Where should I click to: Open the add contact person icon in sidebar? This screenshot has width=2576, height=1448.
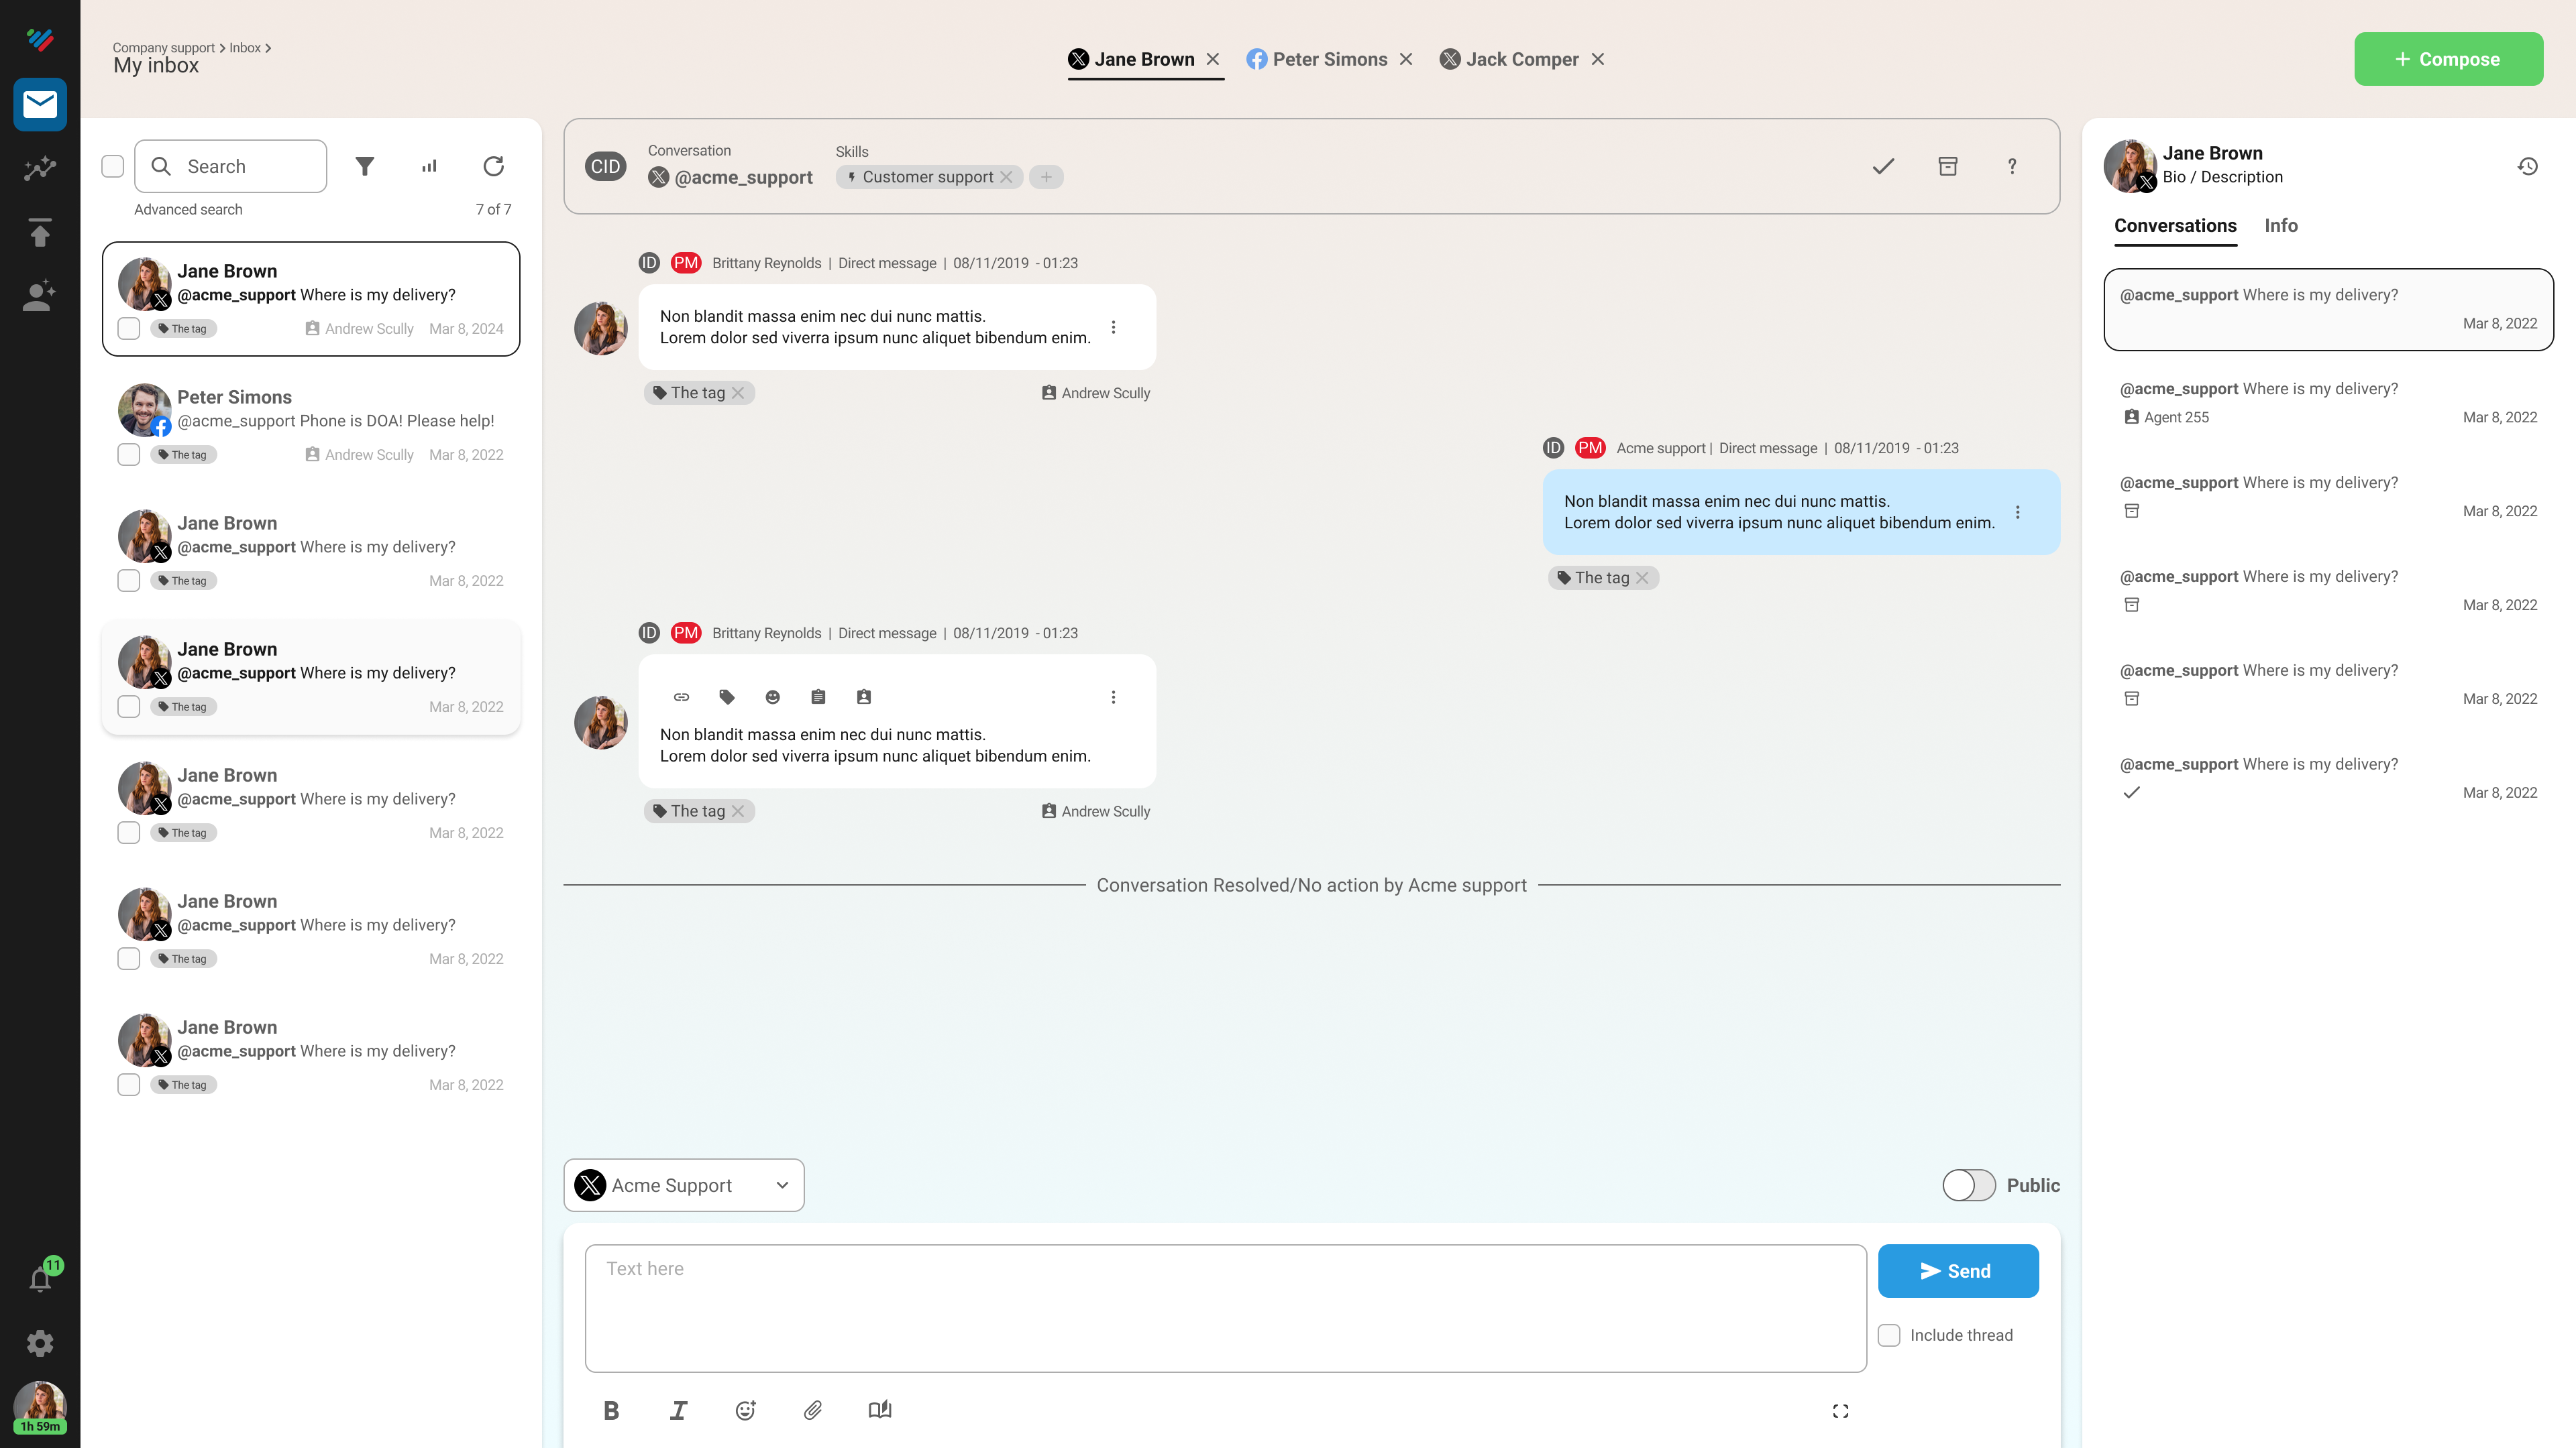click(40, 297)
